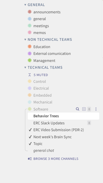Screen dimensions: 103x183
Task: Toggle the 5 MUTED channels collapse icon
Action: (x=30, y=75)
